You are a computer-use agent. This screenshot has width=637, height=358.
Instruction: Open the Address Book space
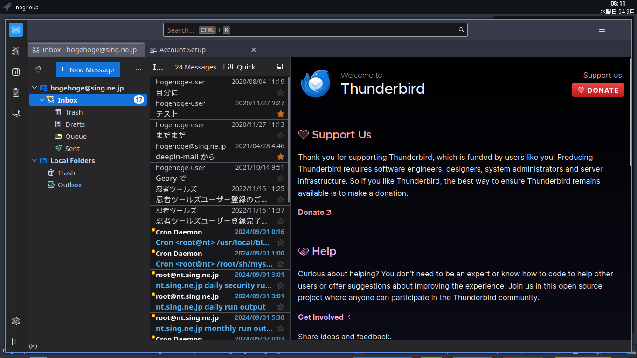16,51
